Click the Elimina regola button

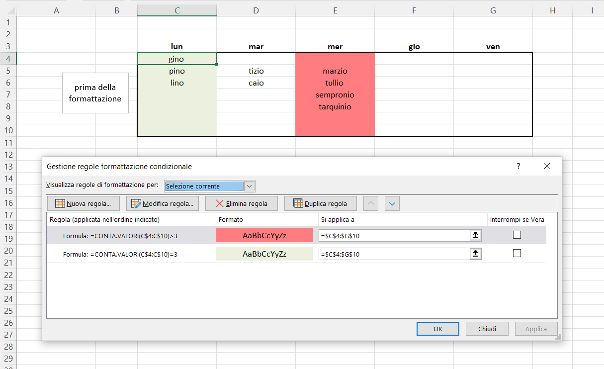(x=242, y=203)
